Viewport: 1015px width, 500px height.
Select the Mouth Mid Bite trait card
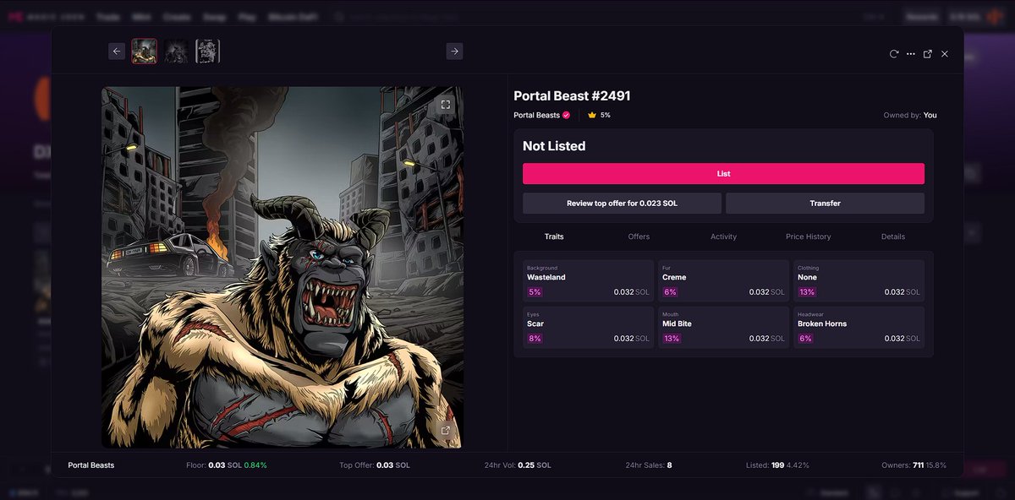click(723, 327)
